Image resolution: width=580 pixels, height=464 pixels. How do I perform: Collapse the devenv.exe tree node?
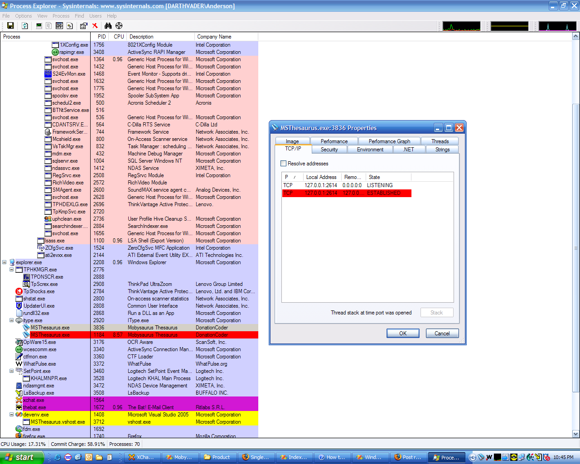[x=12, y=415]
